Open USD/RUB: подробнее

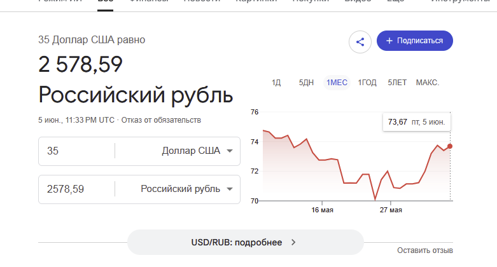point(246,242)
